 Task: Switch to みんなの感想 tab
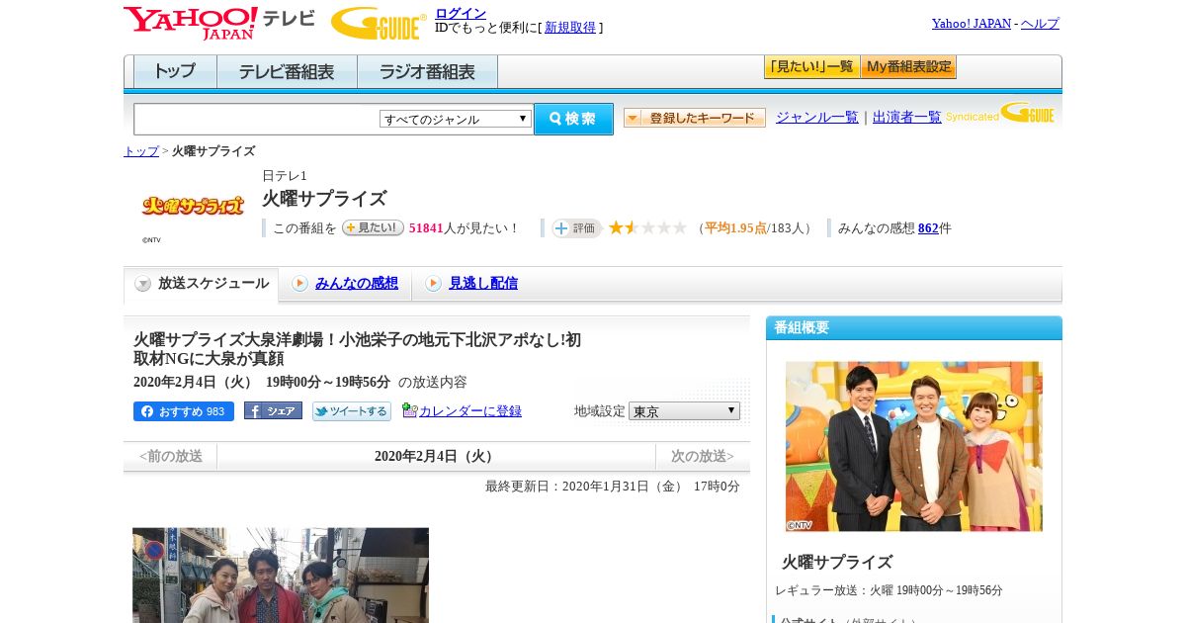point(357,284)
